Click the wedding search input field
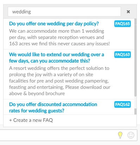 pos(64,12)
